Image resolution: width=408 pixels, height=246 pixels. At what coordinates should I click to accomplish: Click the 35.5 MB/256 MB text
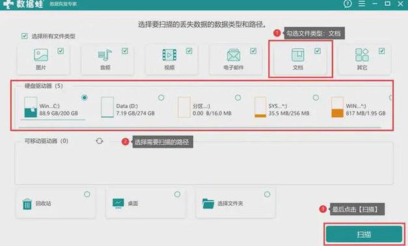[x=289, y=114]
